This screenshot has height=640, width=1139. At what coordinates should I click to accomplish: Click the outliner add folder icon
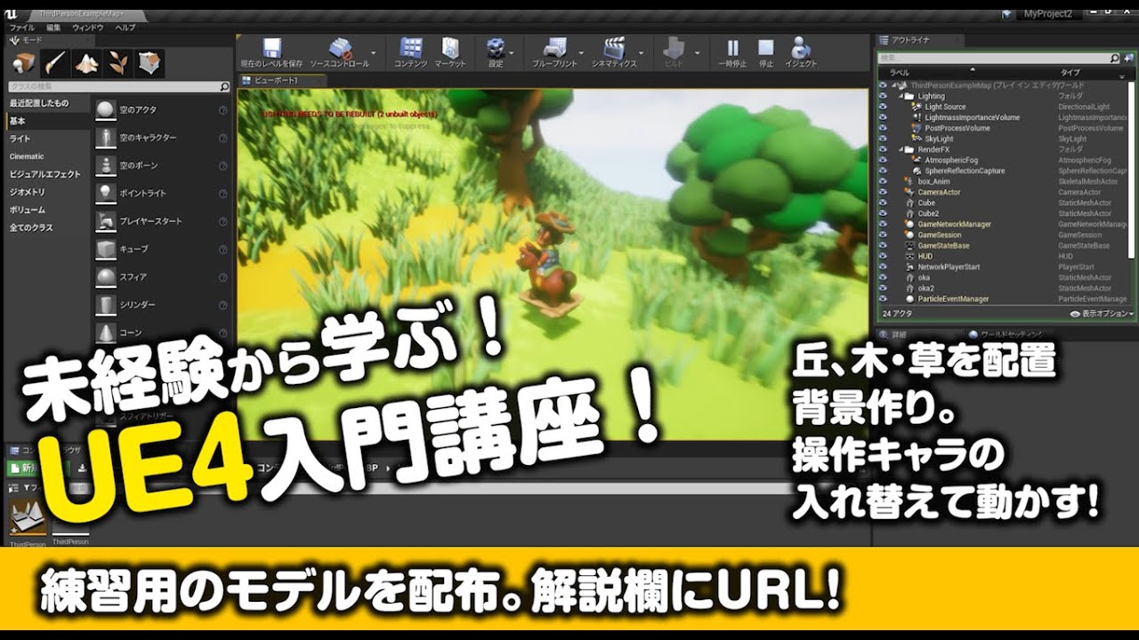pyautogui.click(x=1127, y=59)
